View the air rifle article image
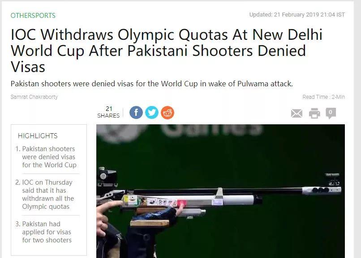 [x=220, y=191]
